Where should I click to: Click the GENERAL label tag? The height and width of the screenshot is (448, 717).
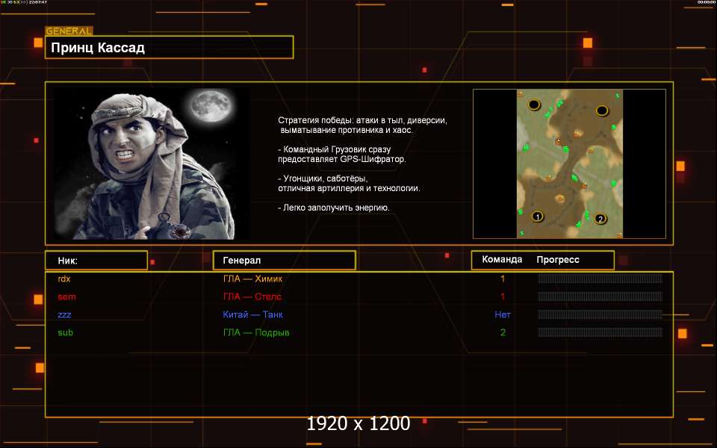tap(69, 31)
